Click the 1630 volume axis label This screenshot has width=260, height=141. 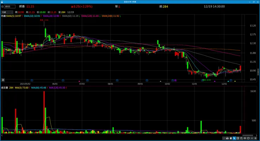tap(253, 91)
